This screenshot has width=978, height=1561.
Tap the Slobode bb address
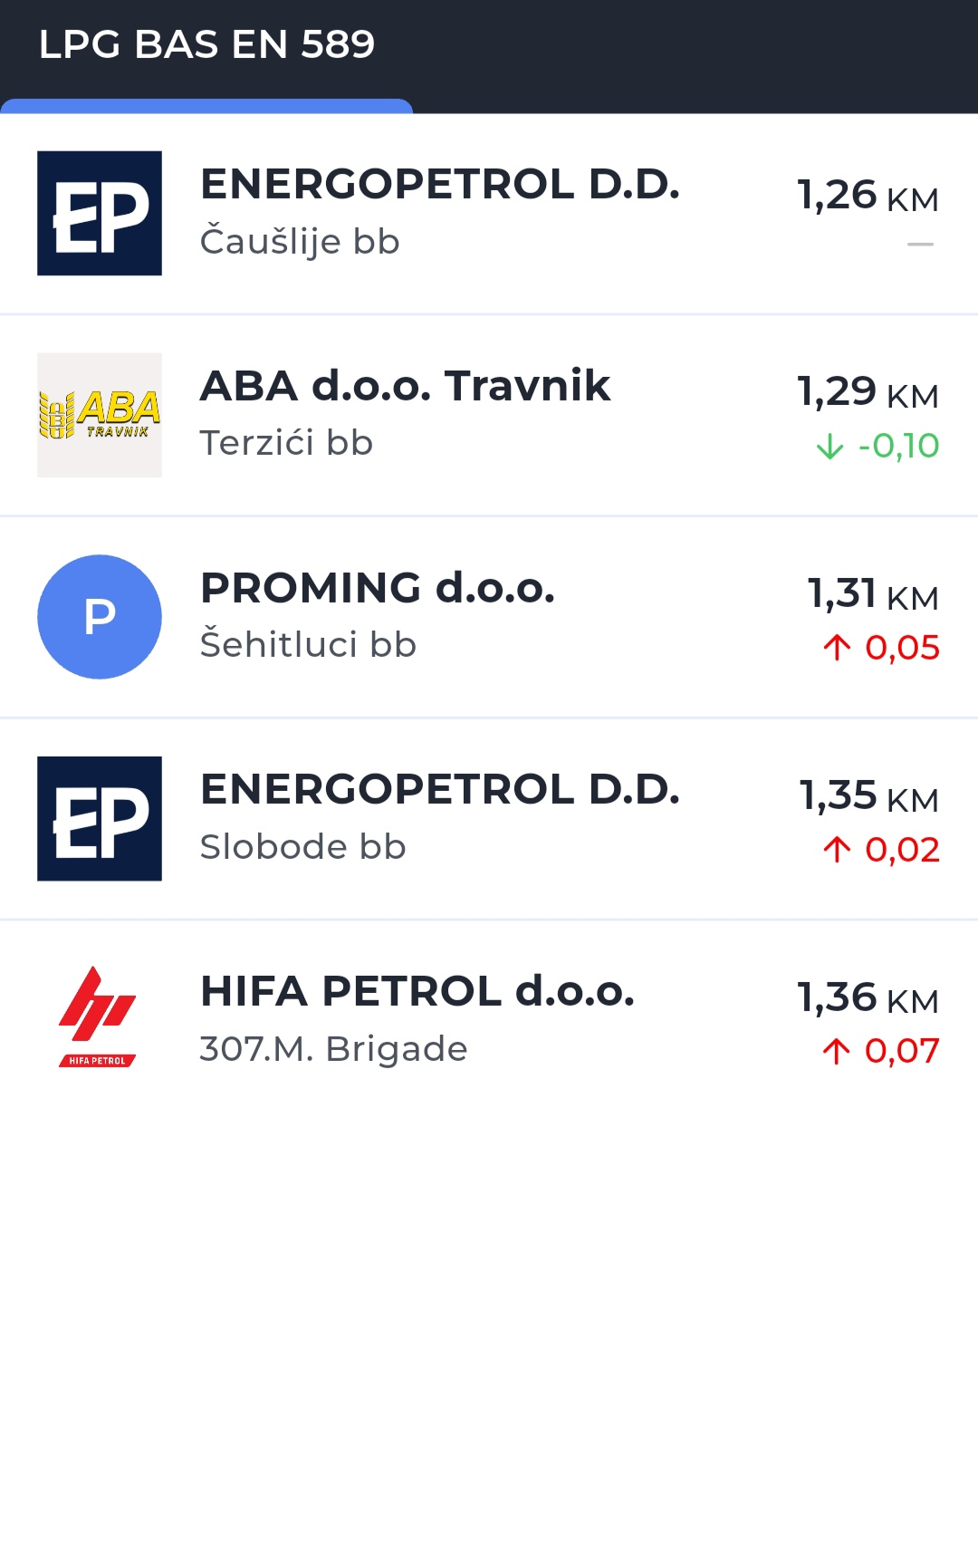[x=302, y=847]
